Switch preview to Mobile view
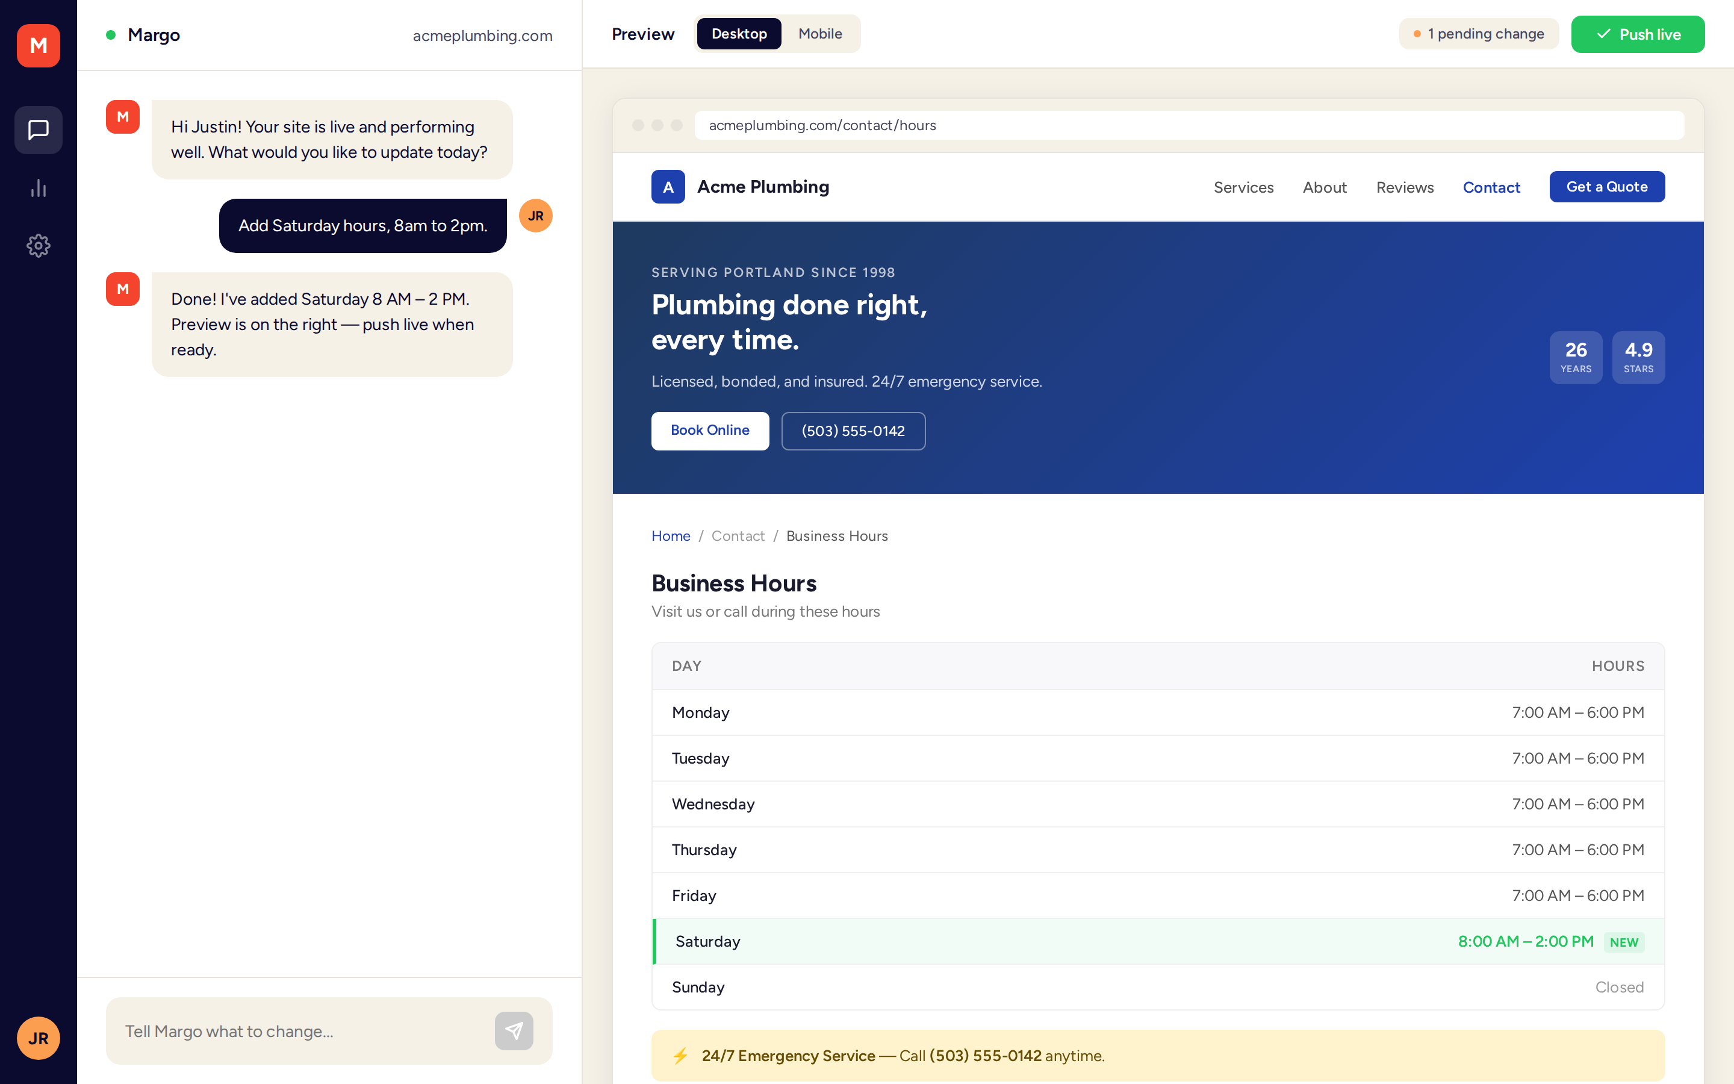The height and width of the screenshot is (1084, 1734). coord(819,34)
